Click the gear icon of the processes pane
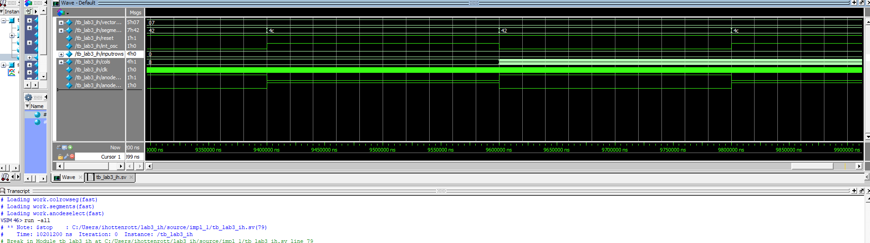 tap(28, 97)
